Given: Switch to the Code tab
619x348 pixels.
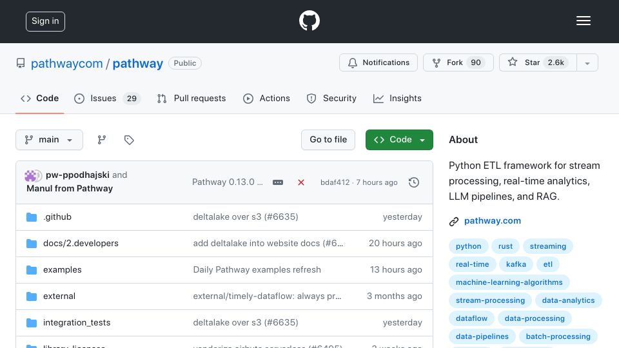Looking at the screenshot, I should point(39,98).
